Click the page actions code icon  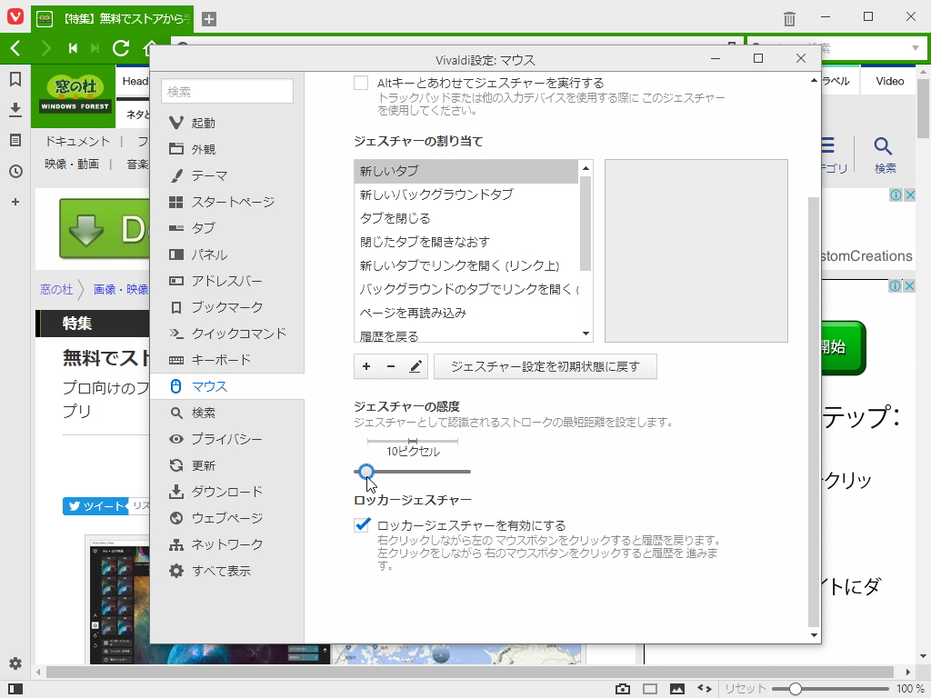pyautogui.click(x=705, y=689)
